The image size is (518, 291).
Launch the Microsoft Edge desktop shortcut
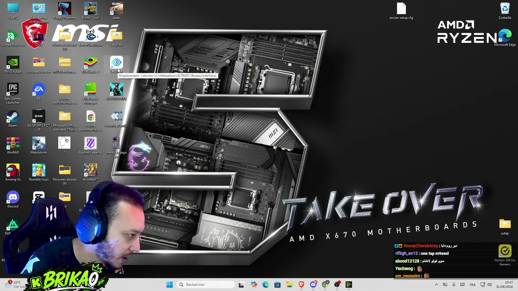click(505, 38)
